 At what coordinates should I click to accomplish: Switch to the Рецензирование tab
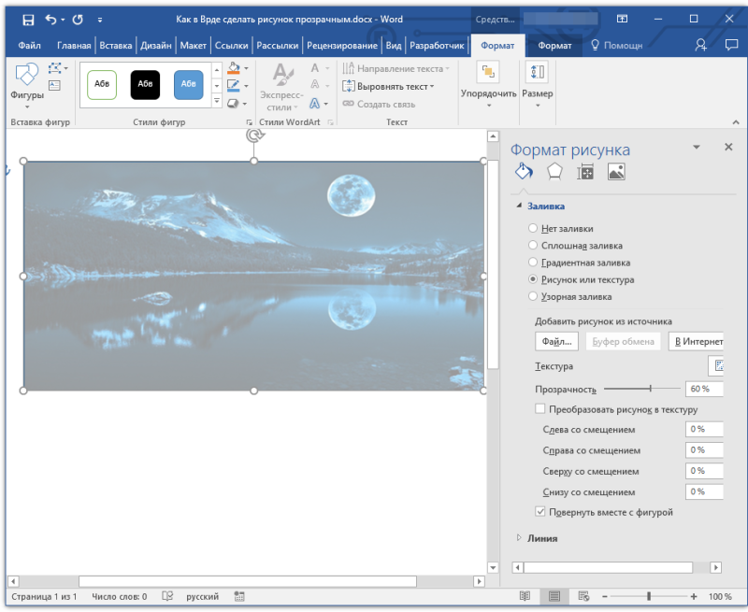pyautogui.click(x=341, y=46)
